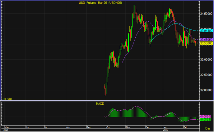Select the 2024 year label on the timeline

coord(7,130)
